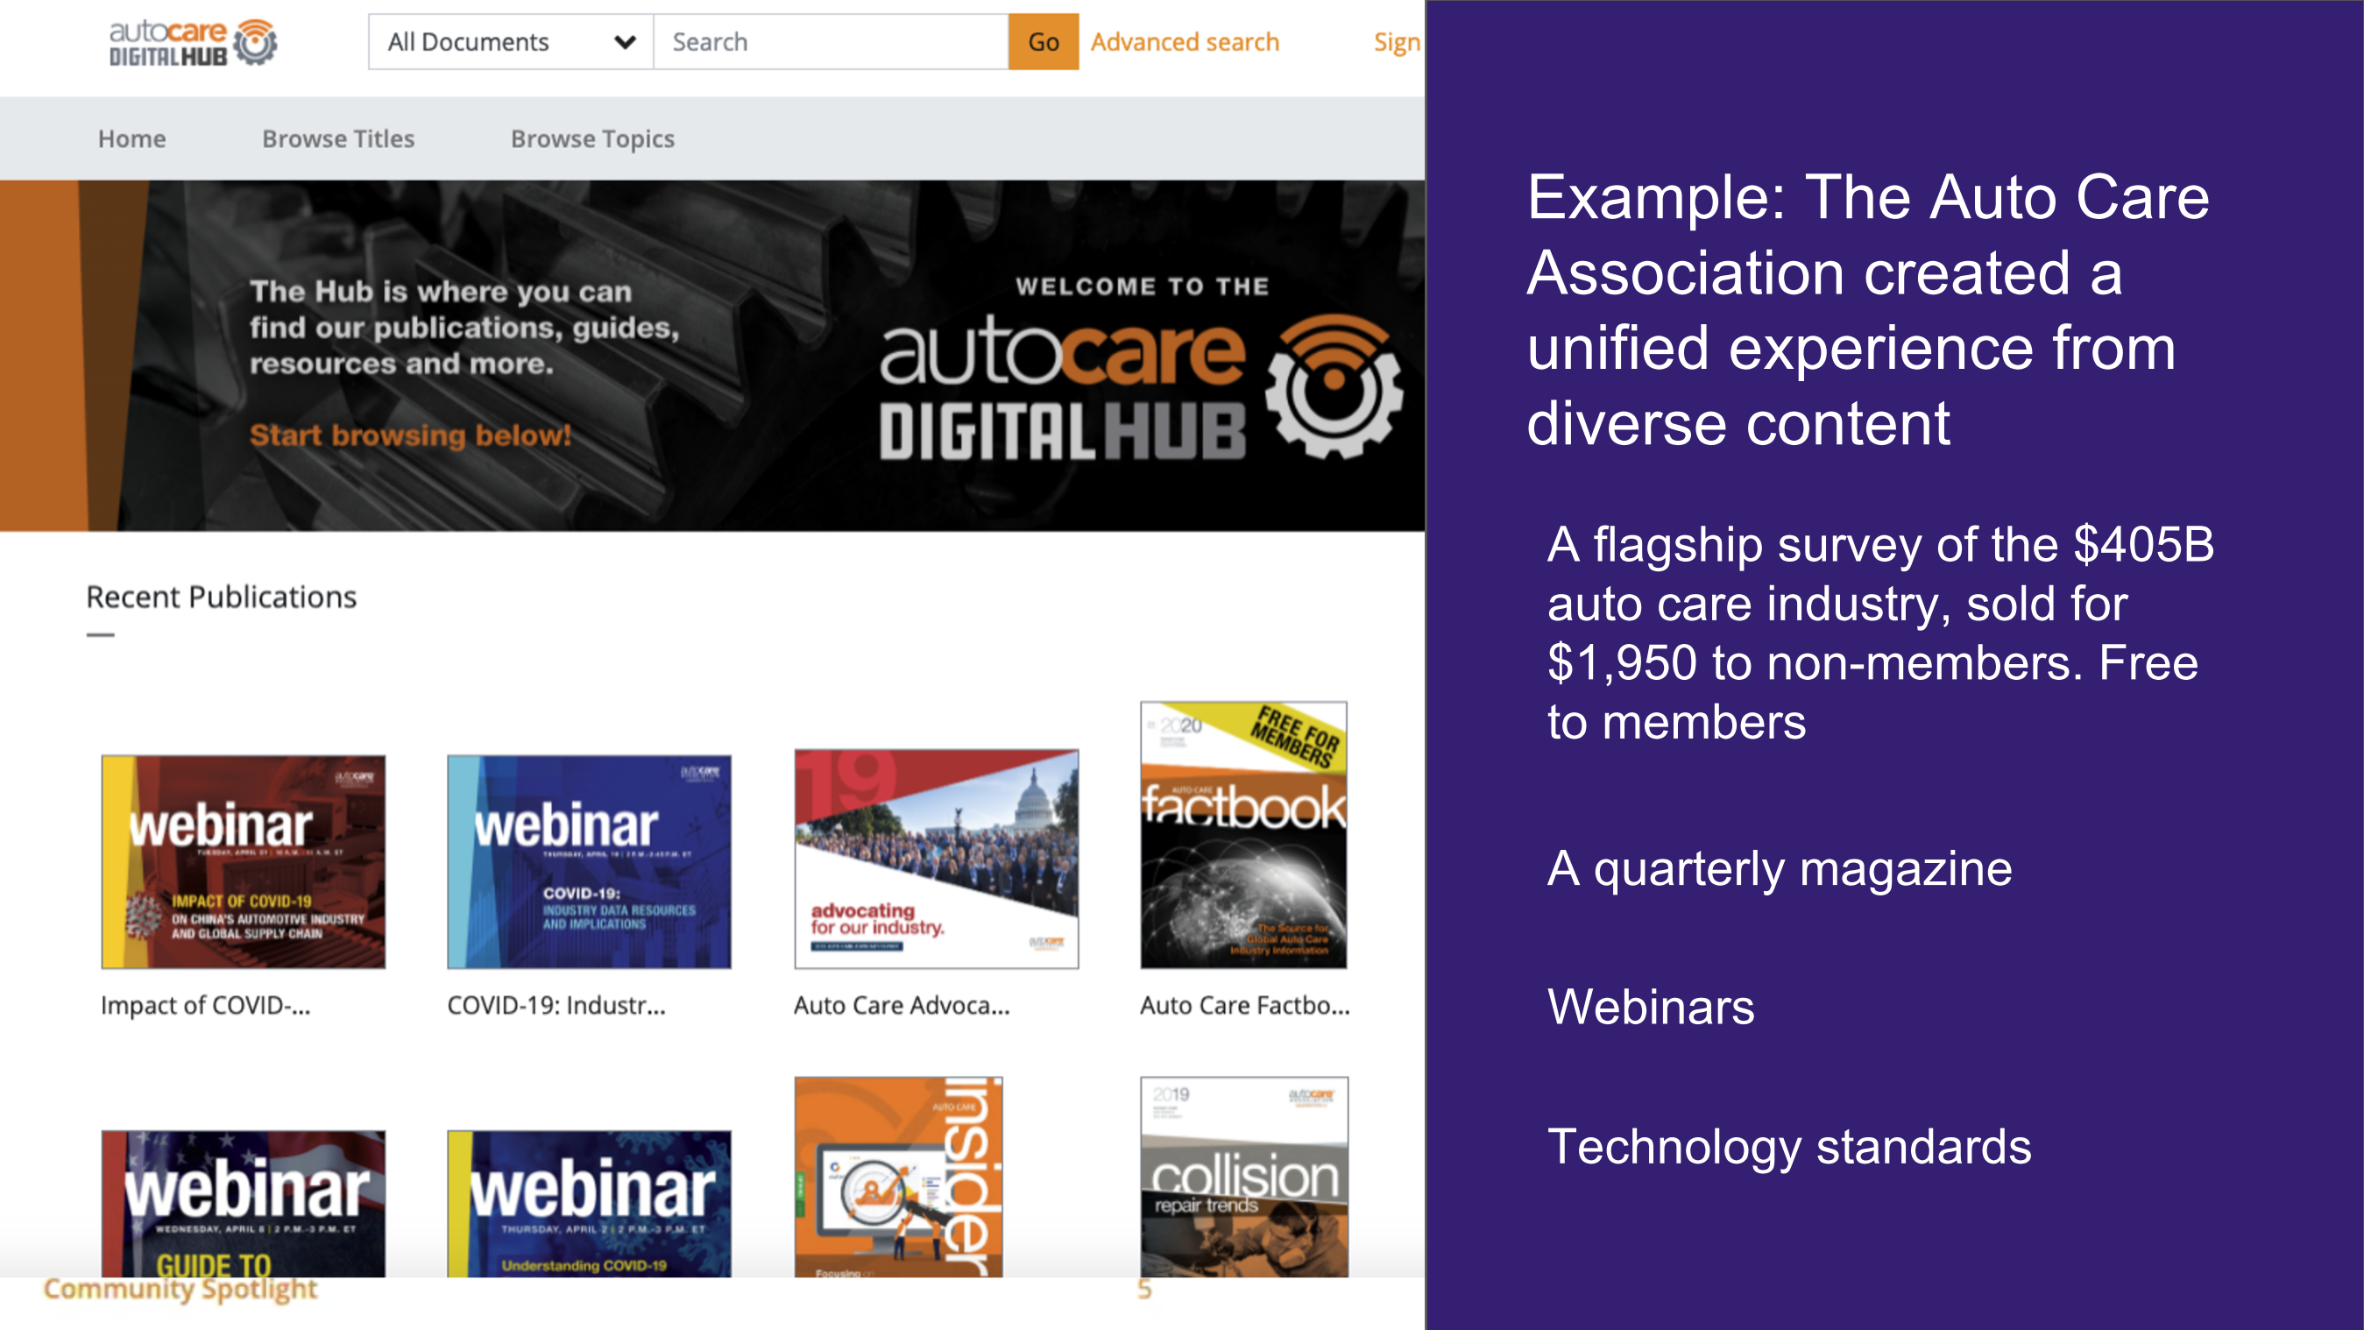Open the Advanced search link
Screen dimensions: 2364x1330
1184,42
